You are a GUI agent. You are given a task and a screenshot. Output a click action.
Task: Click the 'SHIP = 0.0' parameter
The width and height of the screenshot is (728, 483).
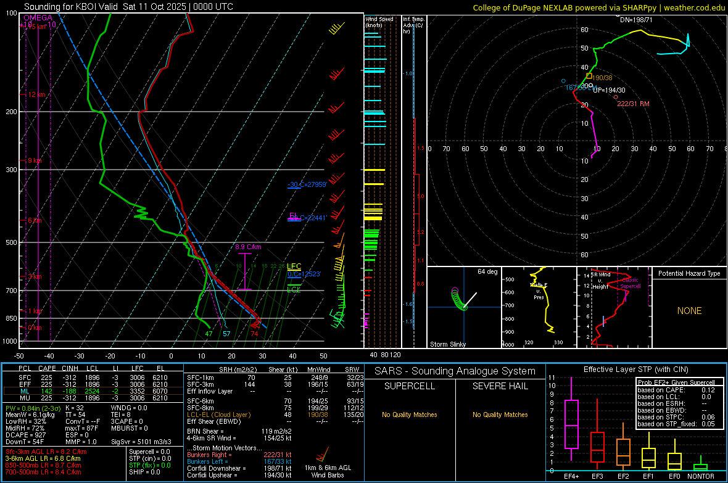coord(144,472)
